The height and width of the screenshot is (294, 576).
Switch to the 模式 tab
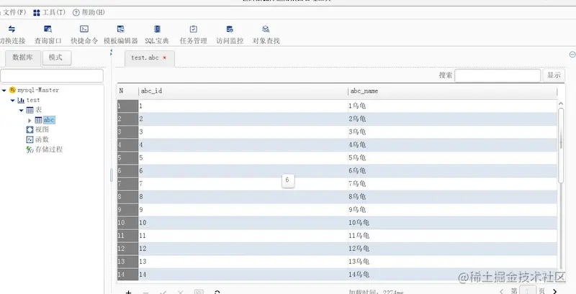tap(57, 58)
